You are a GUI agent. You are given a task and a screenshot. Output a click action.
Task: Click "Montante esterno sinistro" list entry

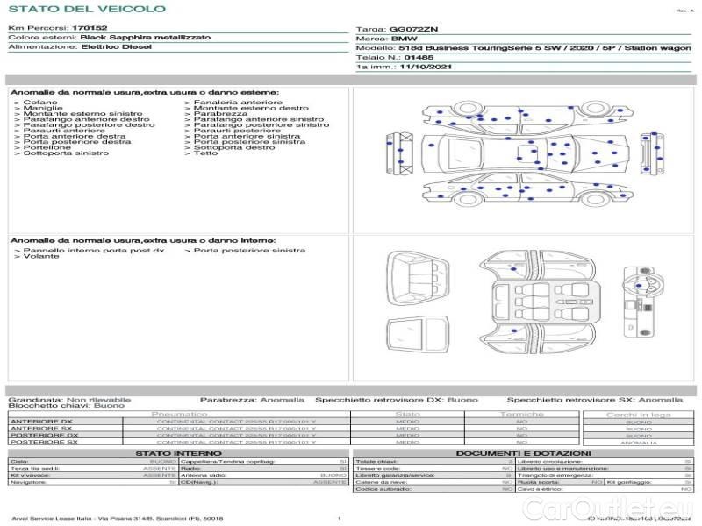(x=82, y=114)
